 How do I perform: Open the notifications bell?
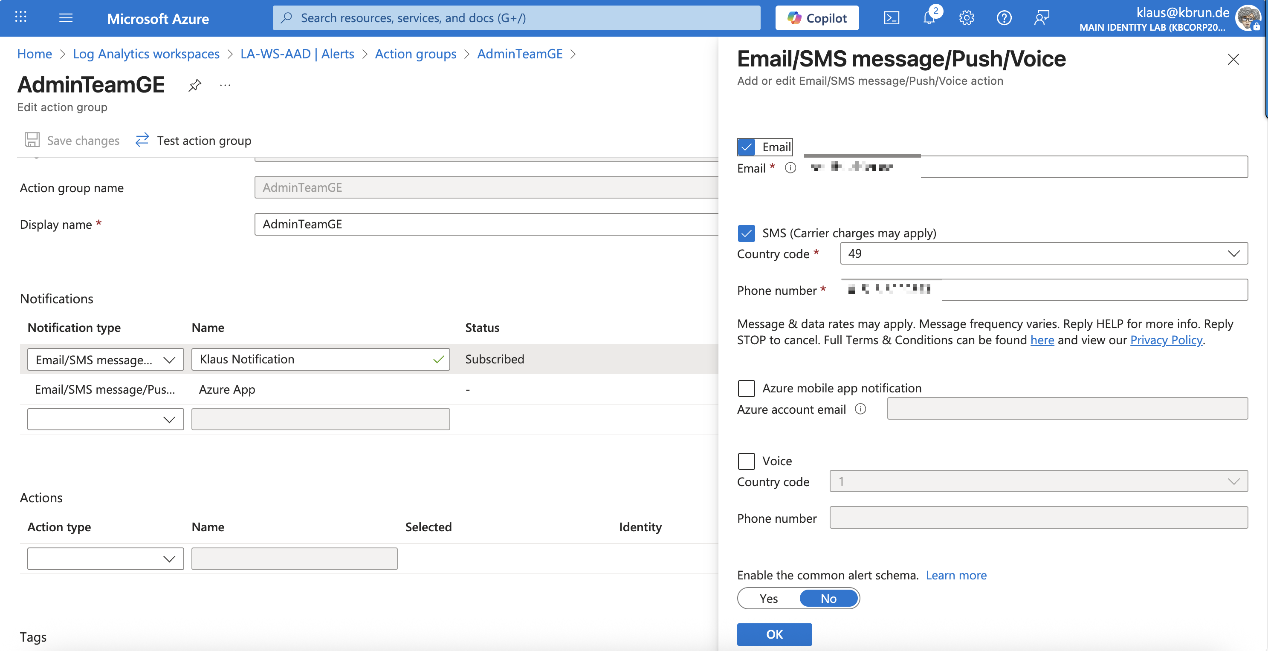click(x=929, y=18)
